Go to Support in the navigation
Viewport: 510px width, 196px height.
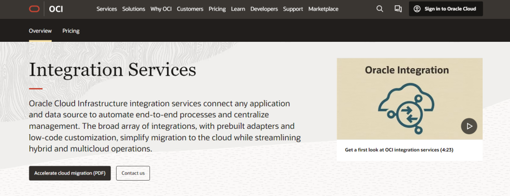[293, 9]
